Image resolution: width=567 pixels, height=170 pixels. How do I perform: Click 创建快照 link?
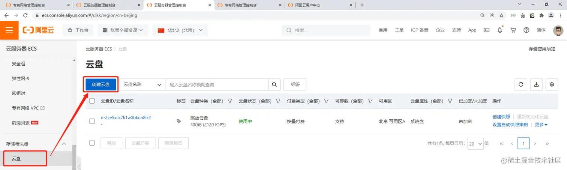[x=501, y=117]
